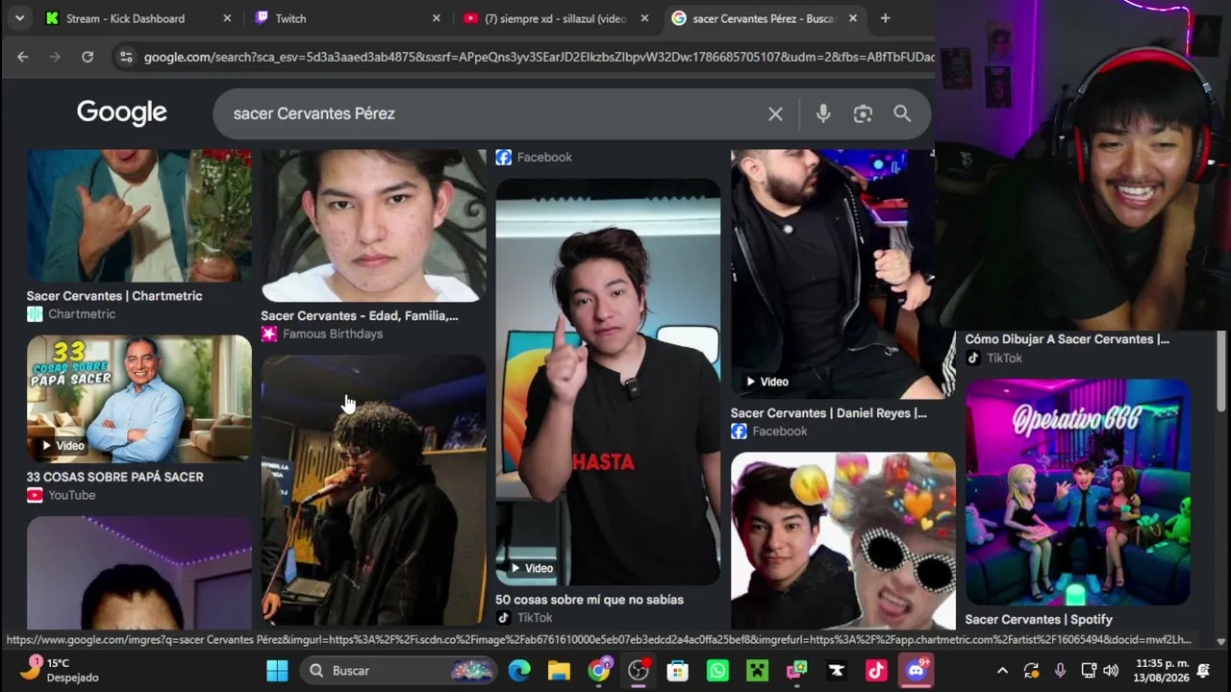Open the emoji sunglasses collage thumbnail
The height and width of the screenshot is (692, 1231).
point(842,540)
